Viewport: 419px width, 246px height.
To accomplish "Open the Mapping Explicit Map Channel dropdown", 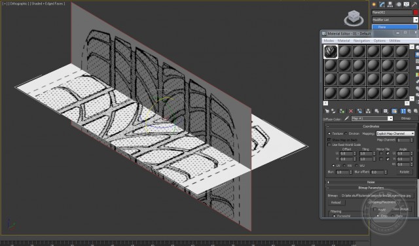I will click(x=395, y=133).
